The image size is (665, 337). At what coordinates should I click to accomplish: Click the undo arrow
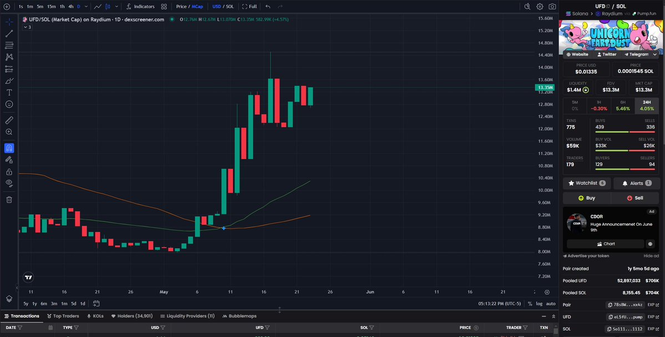click(268, 6)
